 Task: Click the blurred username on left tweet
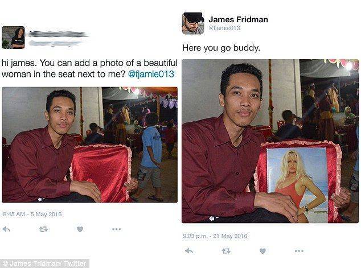tap(58, 35)
